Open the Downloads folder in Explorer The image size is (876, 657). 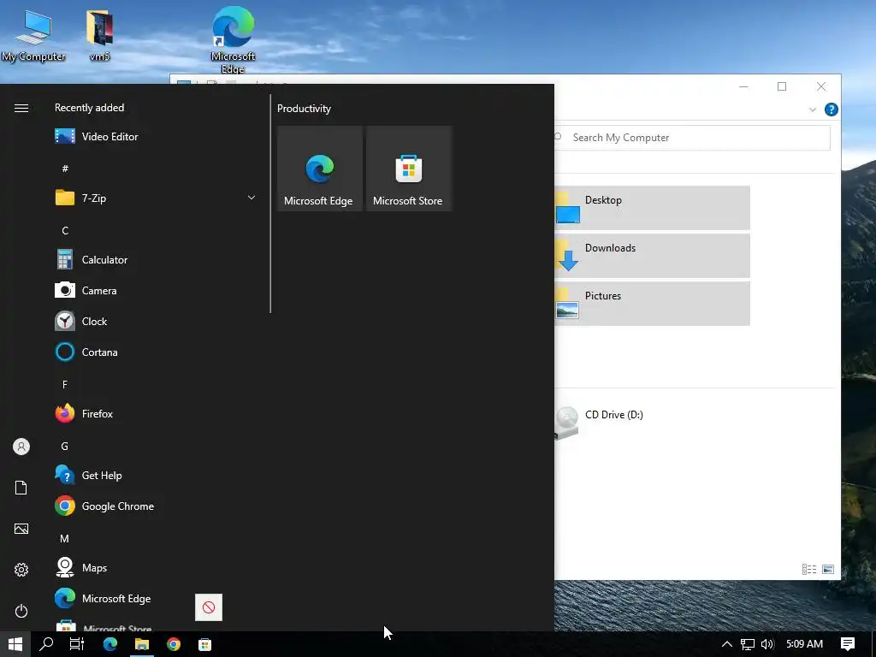coord(652,255)
